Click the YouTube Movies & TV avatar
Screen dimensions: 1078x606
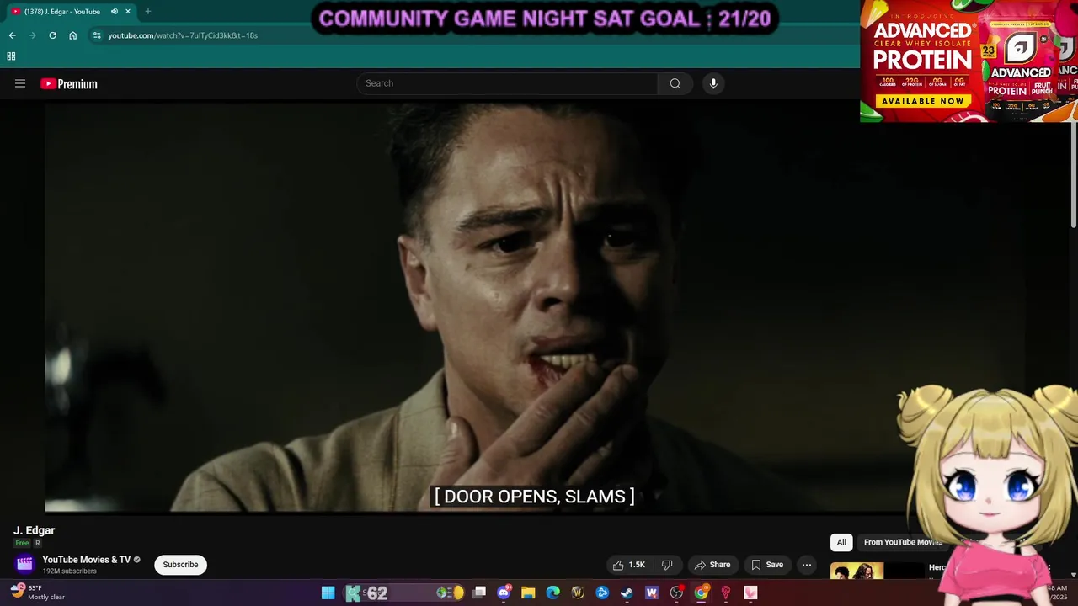24,564
